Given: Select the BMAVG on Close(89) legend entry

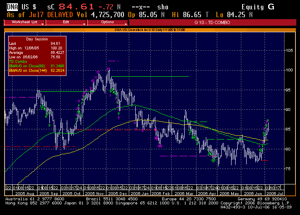Looking at the screenshot, I should 37,66.
